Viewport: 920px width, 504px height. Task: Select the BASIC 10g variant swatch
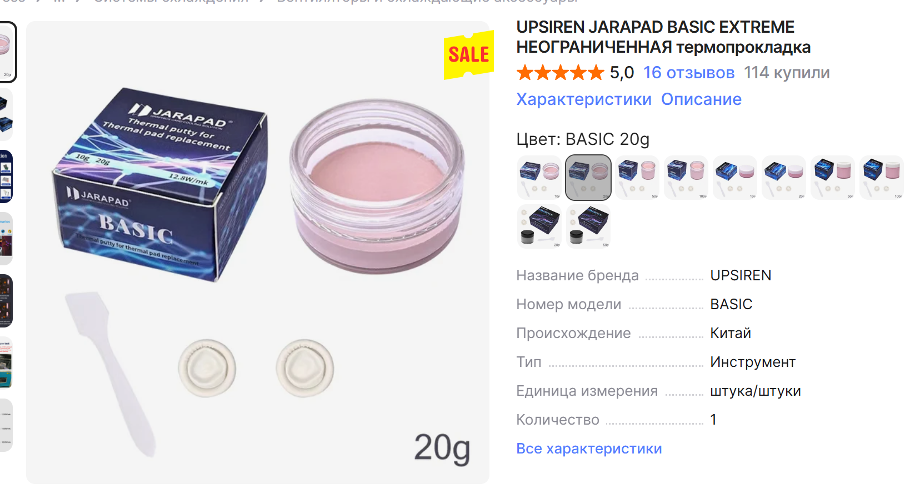coord(539,178)
